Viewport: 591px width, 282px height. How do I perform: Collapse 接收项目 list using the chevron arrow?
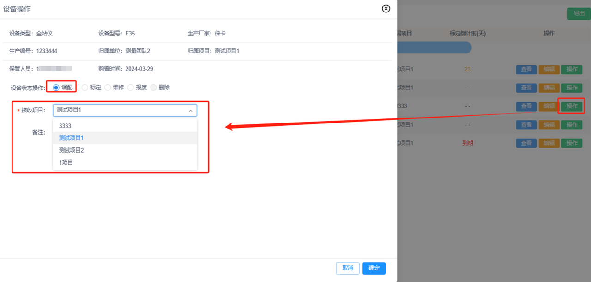coord(190,111)
